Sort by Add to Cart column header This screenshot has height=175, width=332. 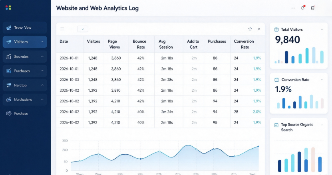pos(193,44)
